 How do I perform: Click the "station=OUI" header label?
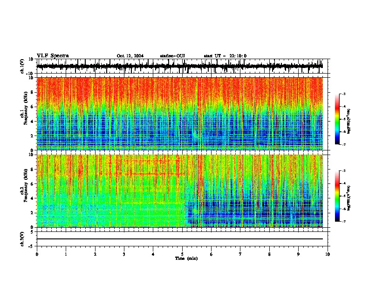tap(172, 56)
